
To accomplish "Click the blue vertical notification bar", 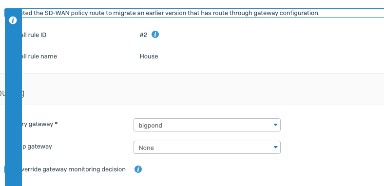I will pyautogui.click(x=13, y=98).
